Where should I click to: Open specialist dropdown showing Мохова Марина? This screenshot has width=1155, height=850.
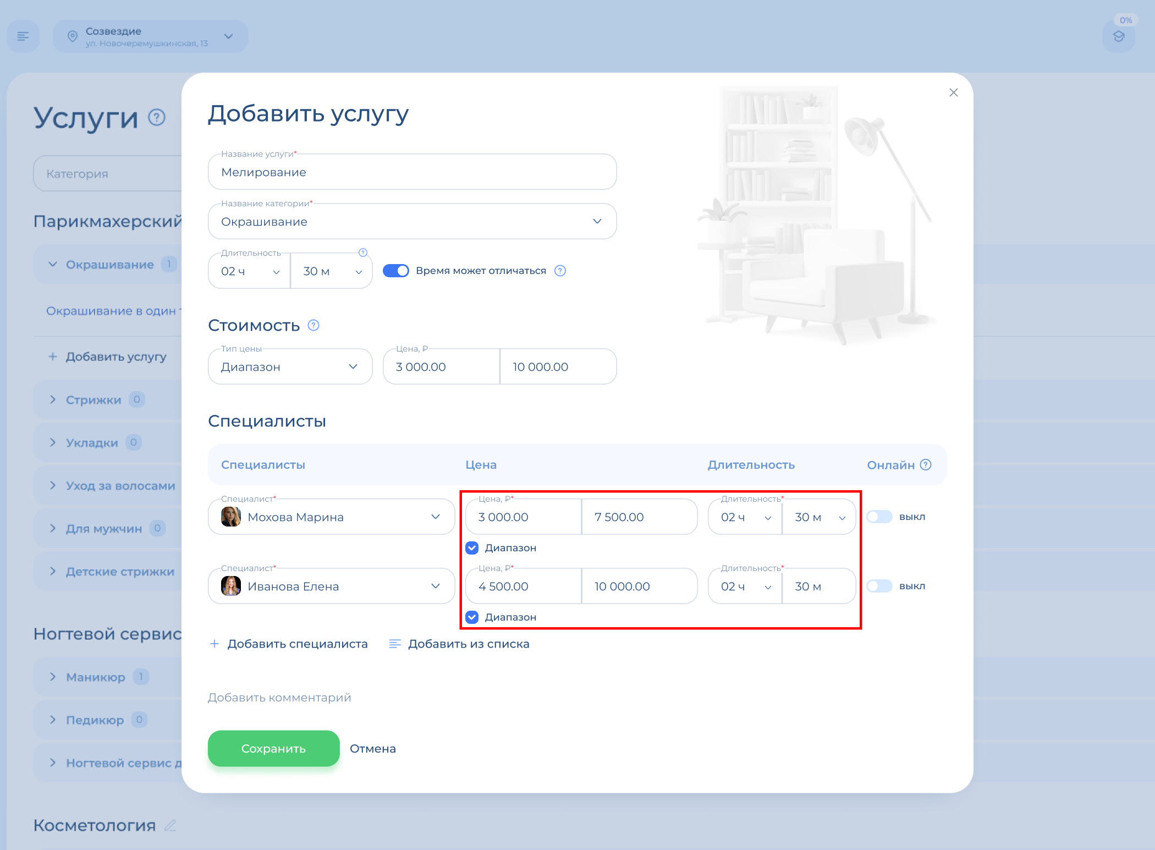tap(331, 517)
